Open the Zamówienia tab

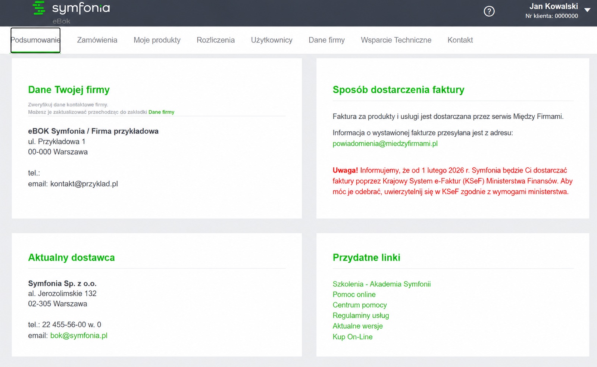[x=97, y=40]
